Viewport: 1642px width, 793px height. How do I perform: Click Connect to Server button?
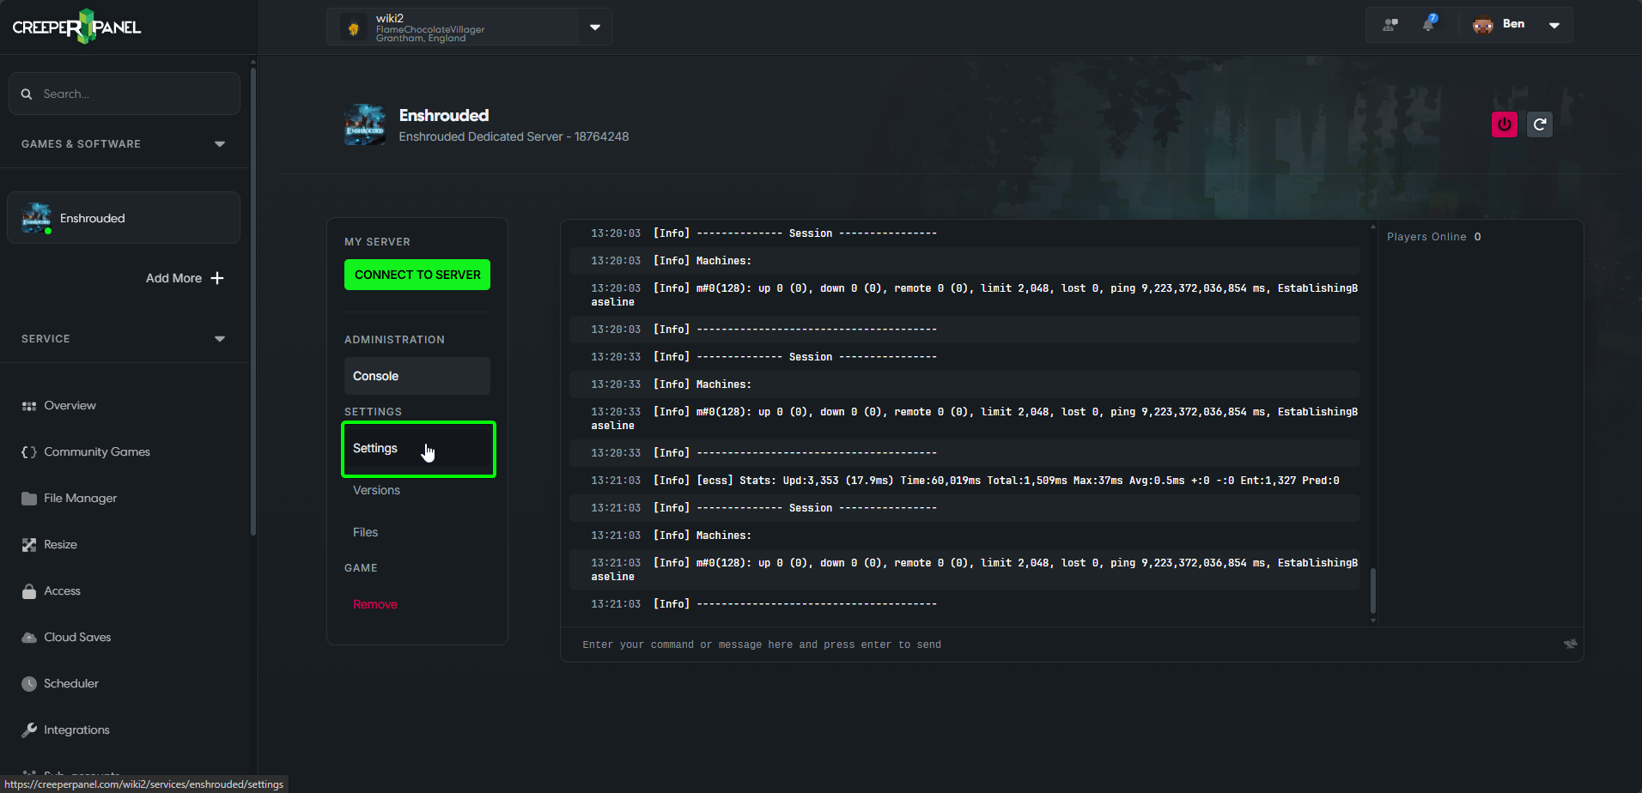click(x=417, y=275)
